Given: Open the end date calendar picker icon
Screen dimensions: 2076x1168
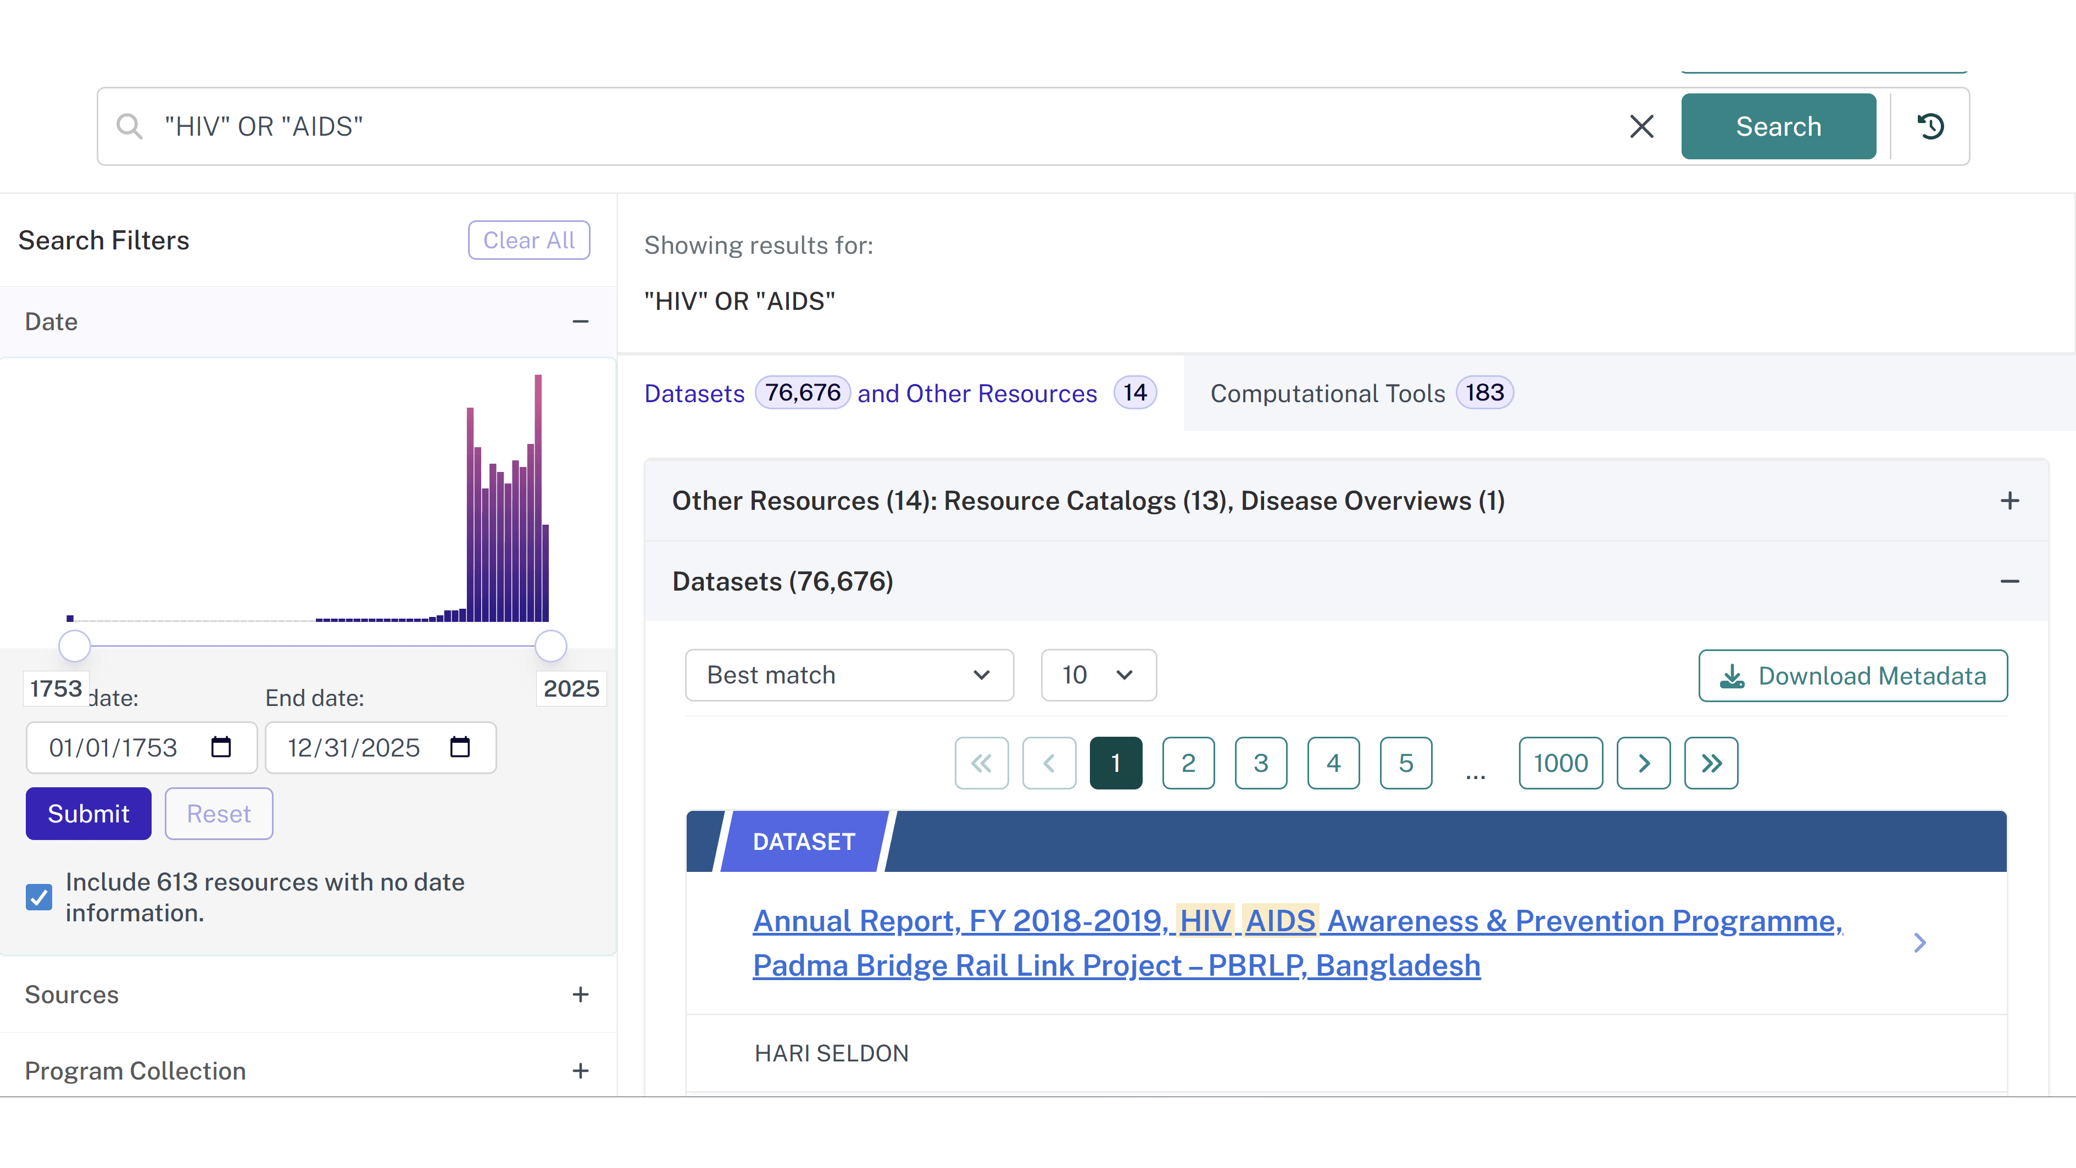Looking at the screenshot, I should (x=461, y=747).
